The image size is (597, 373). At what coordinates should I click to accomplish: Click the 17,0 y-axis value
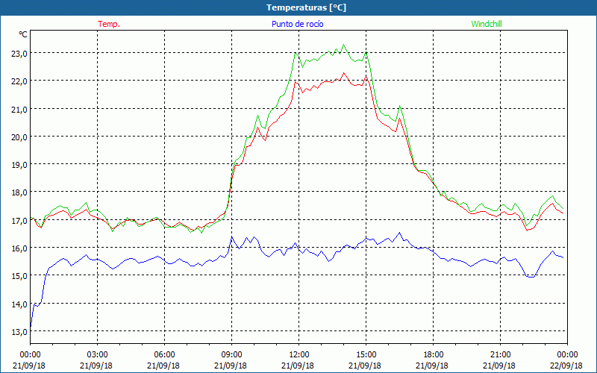click(x=18, y=221)
